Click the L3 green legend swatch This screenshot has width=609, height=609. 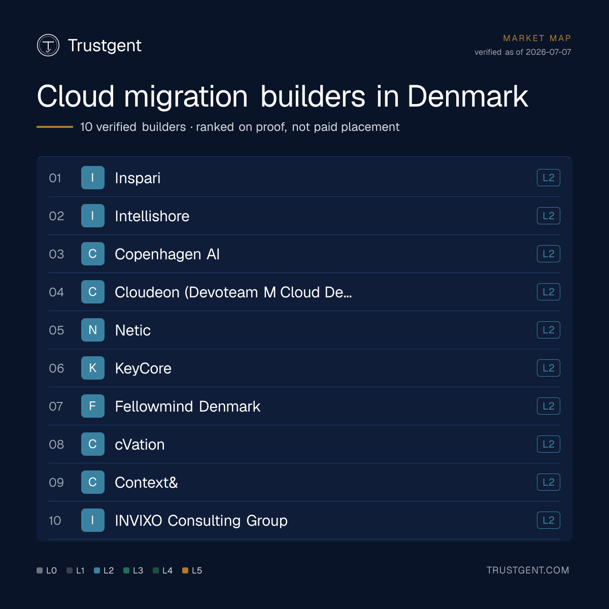coord(126,570)
